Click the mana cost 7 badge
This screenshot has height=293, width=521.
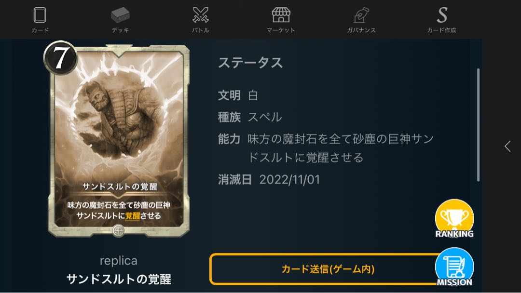(60, 58)
